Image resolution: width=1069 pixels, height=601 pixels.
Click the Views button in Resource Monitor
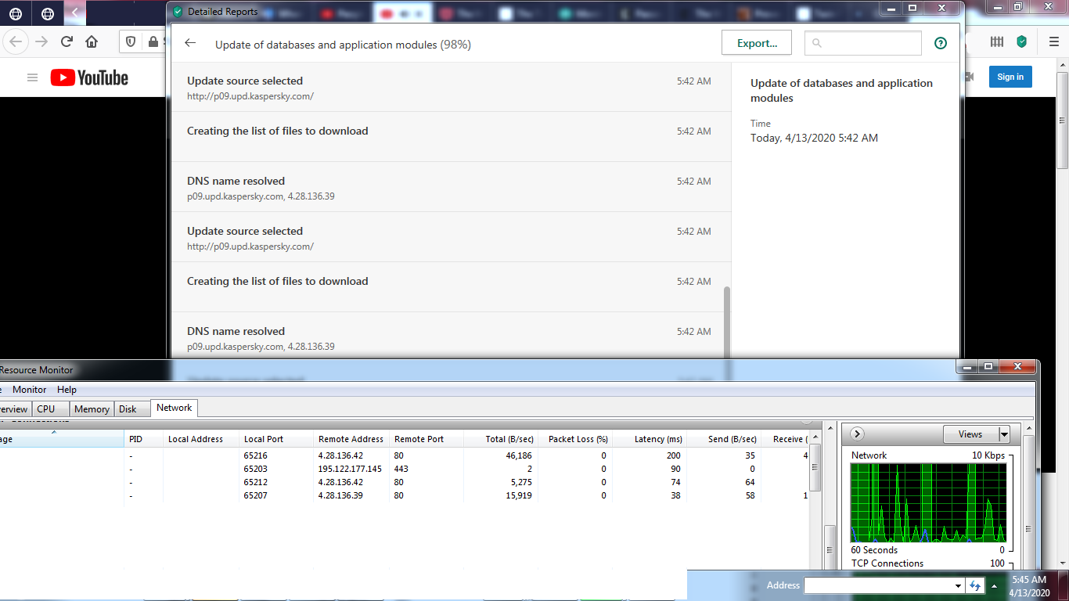(x=970, y=434)
